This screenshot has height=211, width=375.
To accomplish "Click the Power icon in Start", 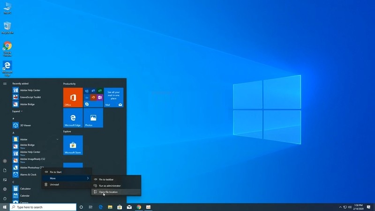I will 5,199.
